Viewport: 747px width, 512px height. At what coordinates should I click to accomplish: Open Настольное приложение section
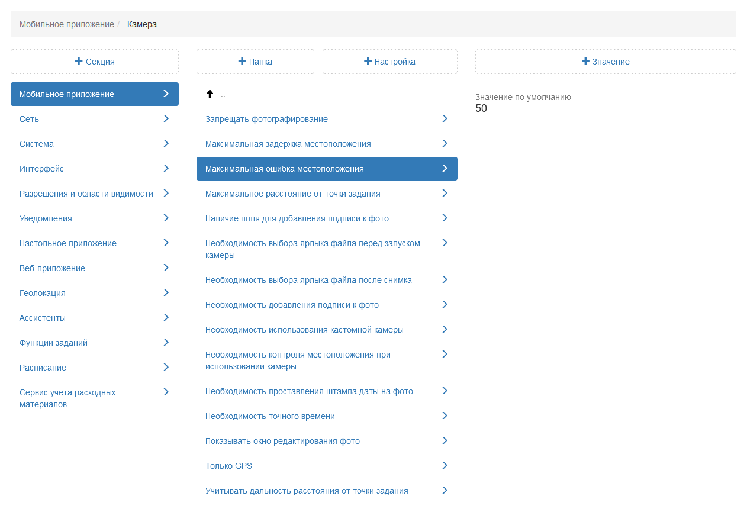(x=95, y=243)
